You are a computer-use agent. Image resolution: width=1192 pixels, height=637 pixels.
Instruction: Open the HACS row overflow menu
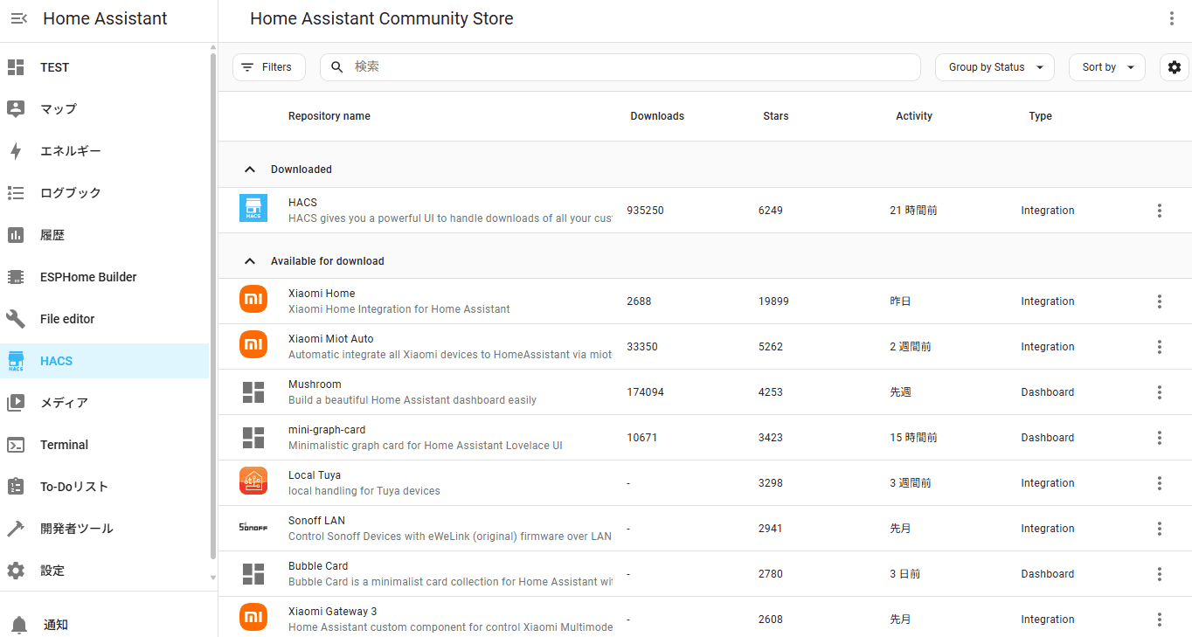click(x=1160, y=211)
